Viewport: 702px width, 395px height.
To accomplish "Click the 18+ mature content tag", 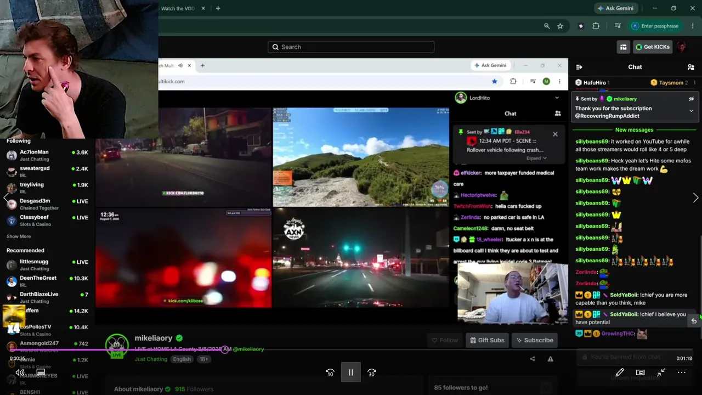I will [204, 359].
